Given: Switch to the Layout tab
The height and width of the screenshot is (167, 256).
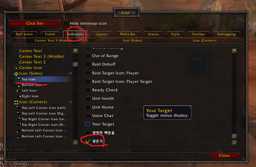Looking at the screenshot, I should [x=102, y=34].
